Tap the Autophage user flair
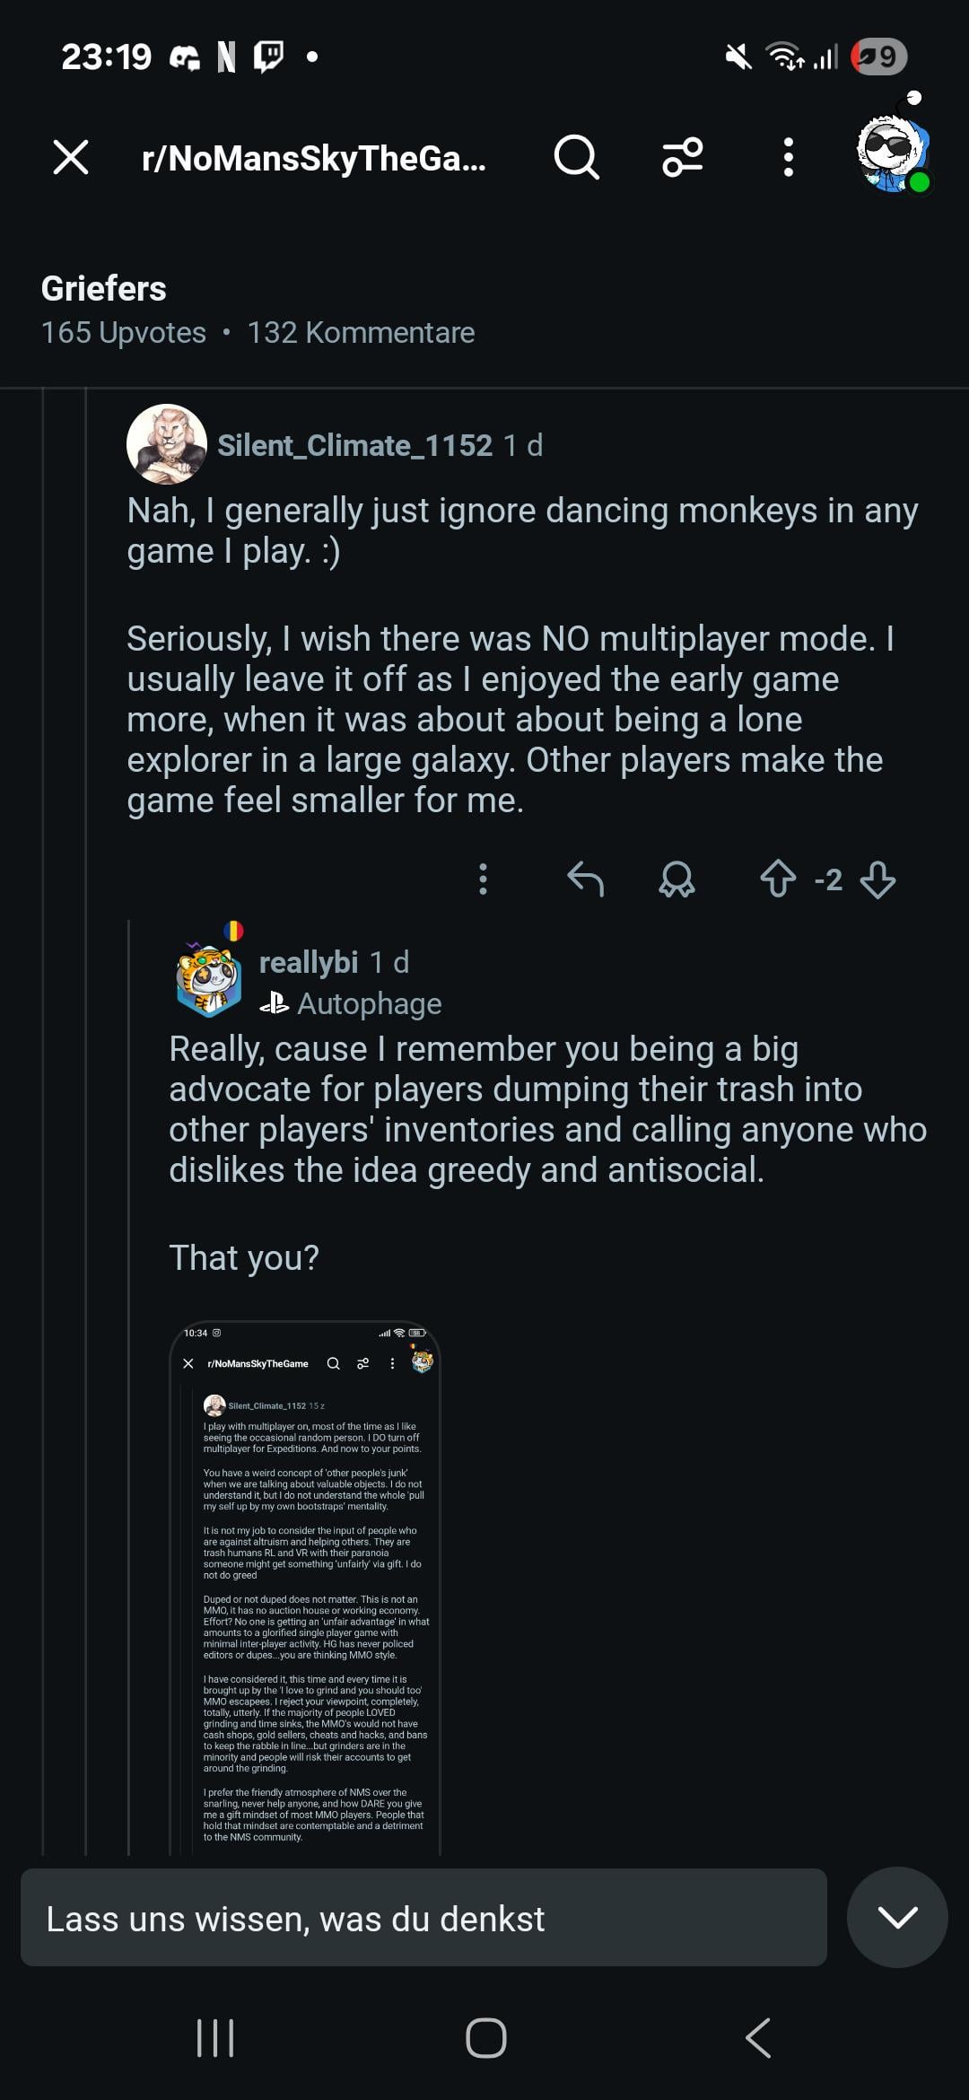Image resolution: width=969 pixels, height=2100 pixels. click(368, 1003)
